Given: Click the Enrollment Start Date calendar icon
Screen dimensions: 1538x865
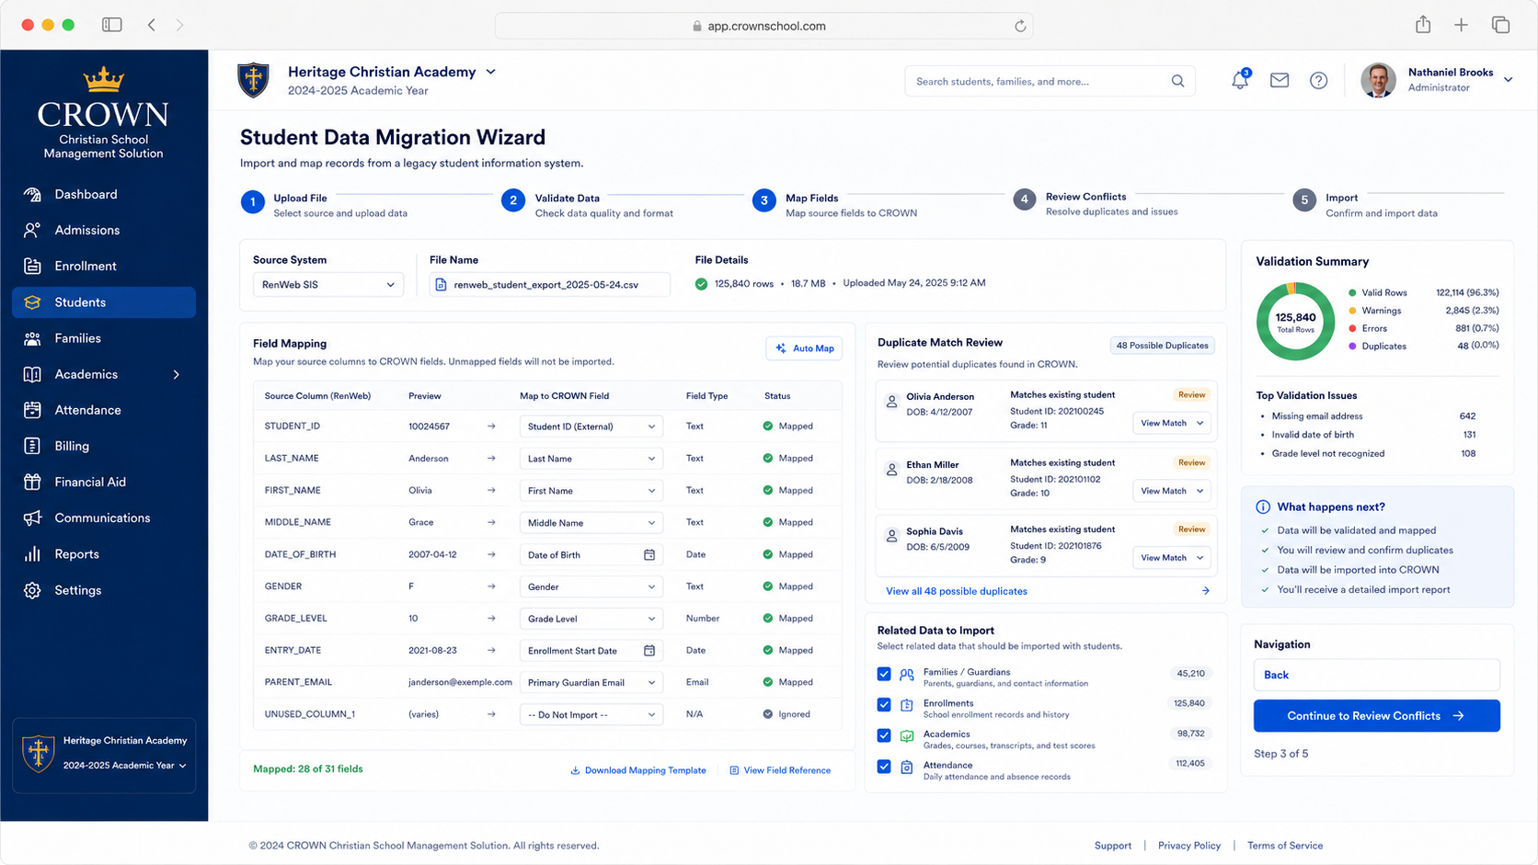Looking at the screenshot, I should click(649, 650).
